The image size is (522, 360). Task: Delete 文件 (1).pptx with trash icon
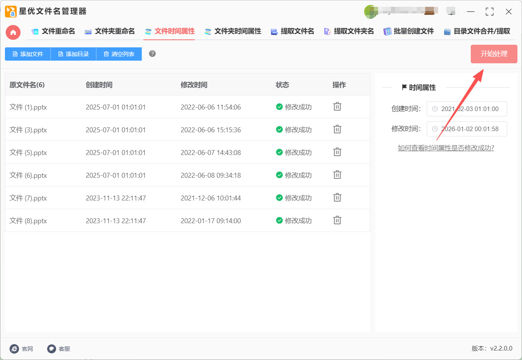pyautogui.click(x=337, y=106)
